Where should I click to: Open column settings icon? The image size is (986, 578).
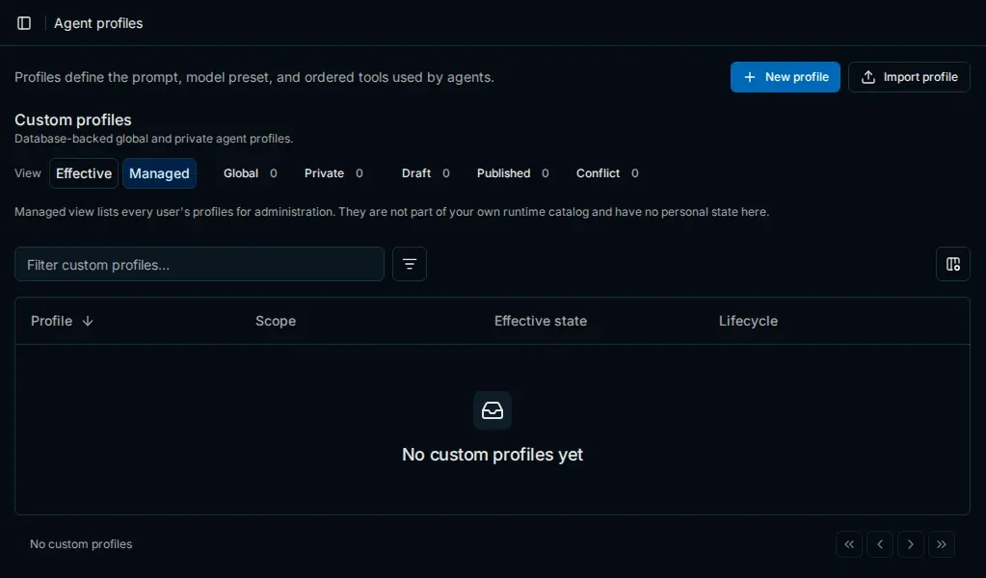952,264
